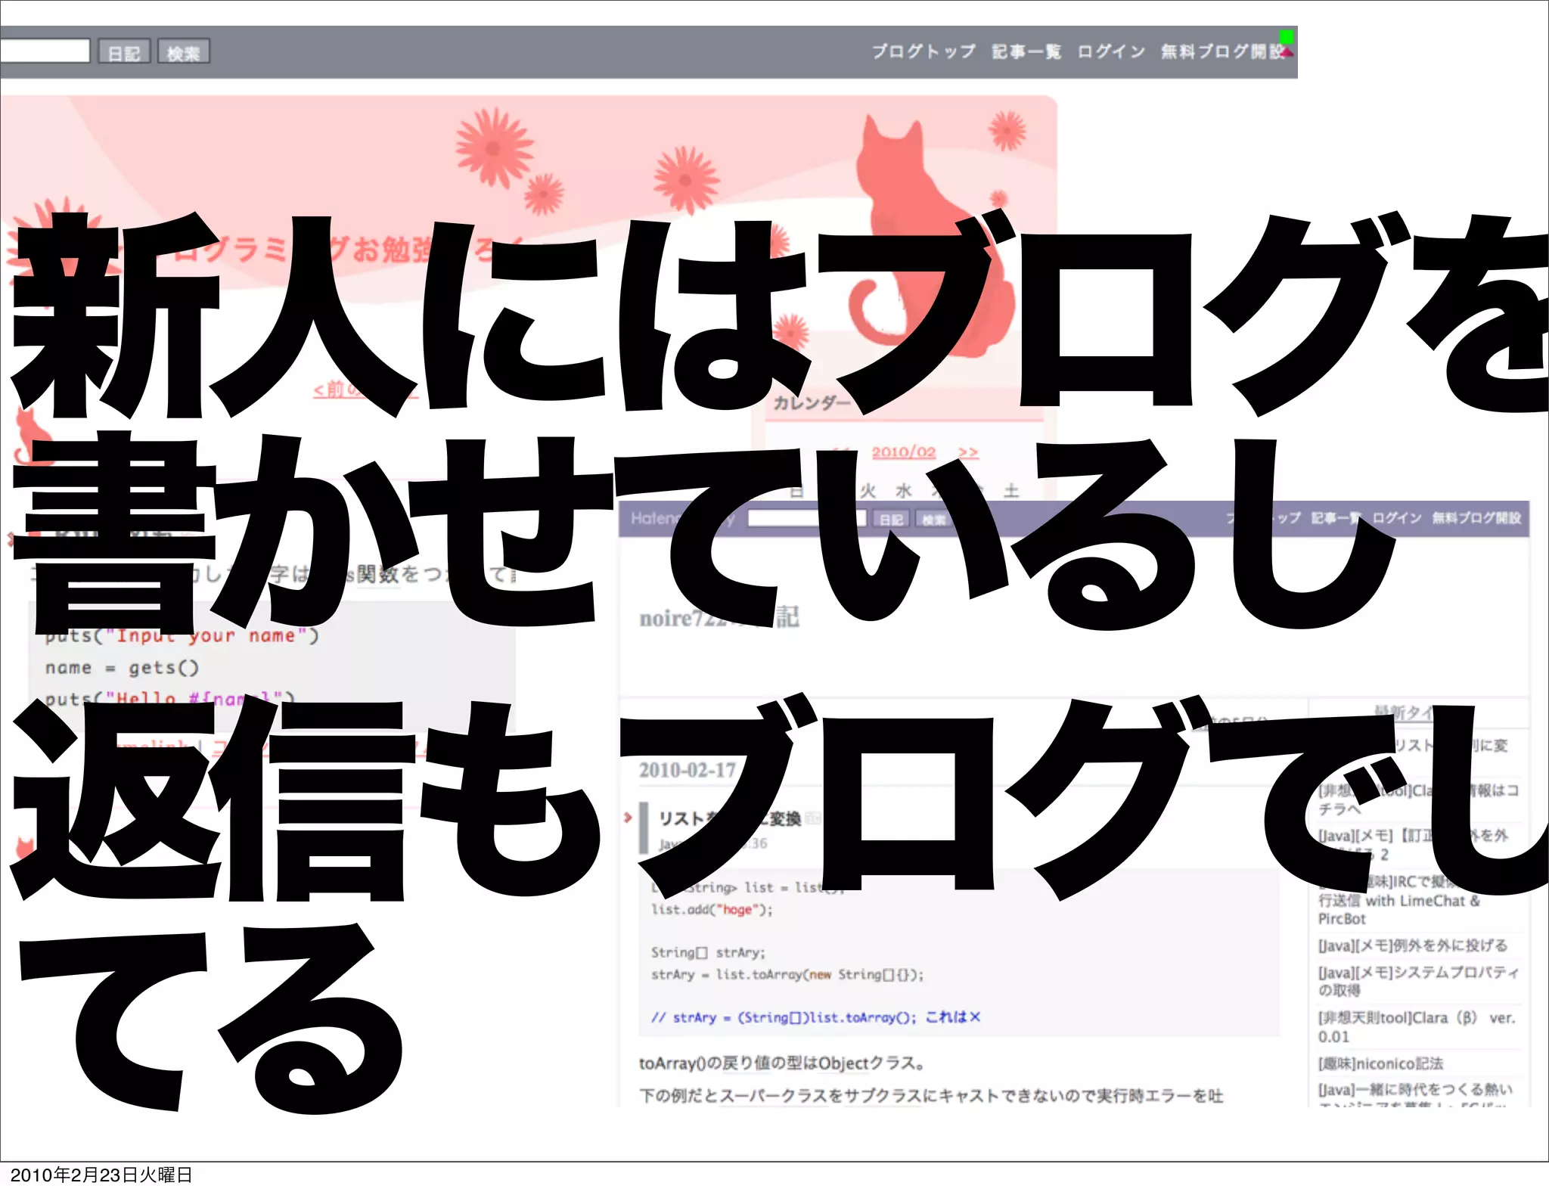Click the large flower icon in banner

495,147
